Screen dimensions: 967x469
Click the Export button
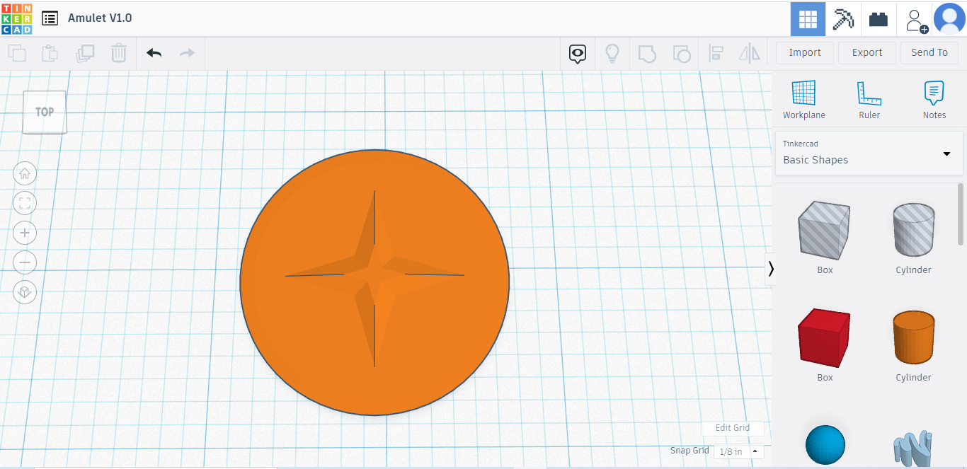click(867, 52)
